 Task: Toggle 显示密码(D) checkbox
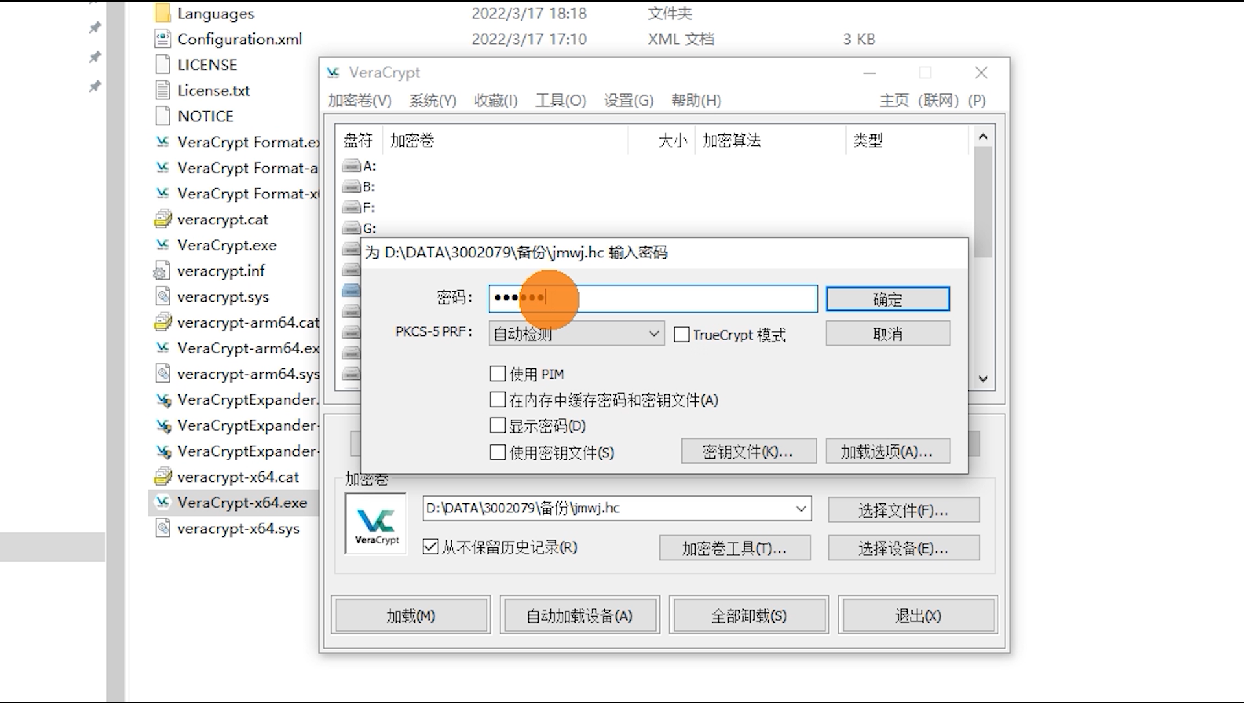point(498,425)
